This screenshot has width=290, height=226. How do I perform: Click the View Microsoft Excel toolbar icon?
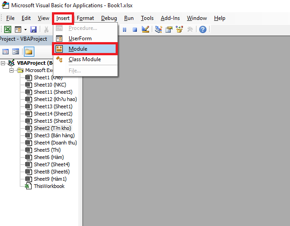(8, 29)
